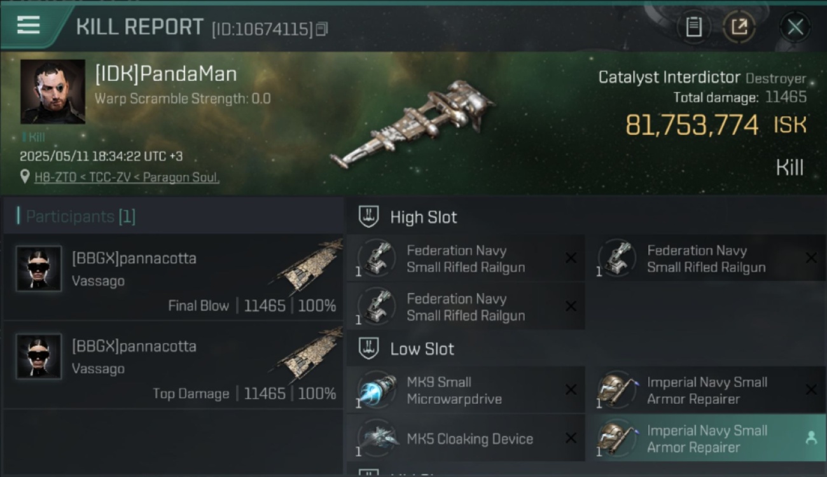Close the kill report window
This screenshot has width=827, height=477.
pyautogui.click(x=795, y=27)
